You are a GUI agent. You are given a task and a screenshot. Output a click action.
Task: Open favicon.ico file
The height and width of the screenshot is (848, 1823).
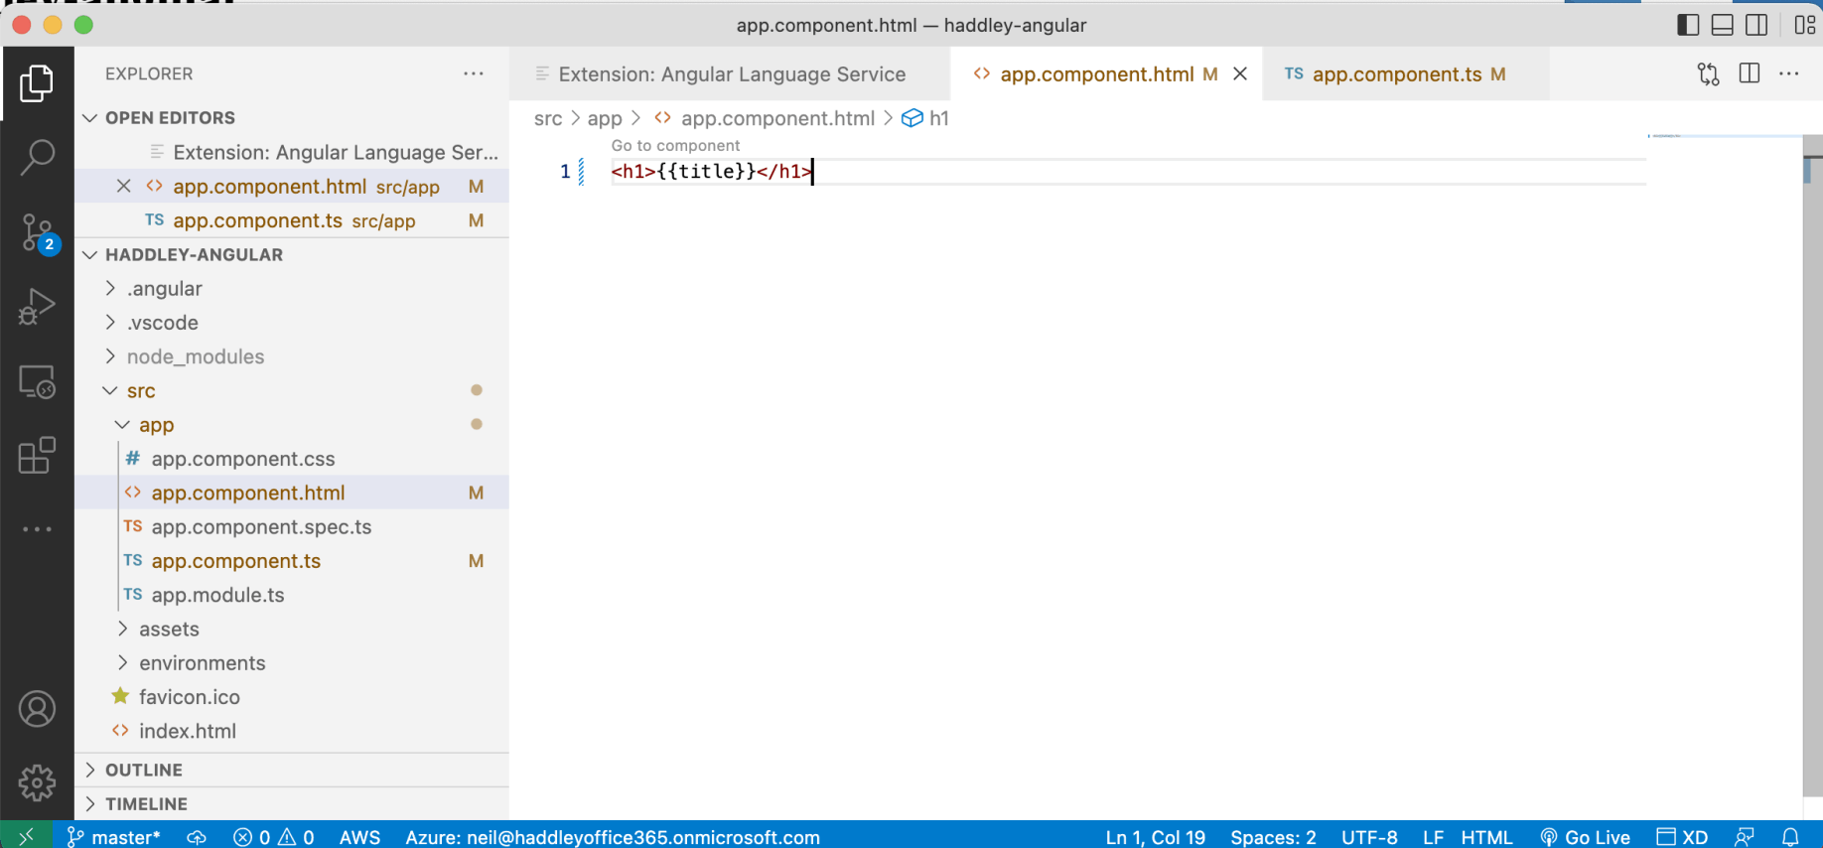(292, 697)
